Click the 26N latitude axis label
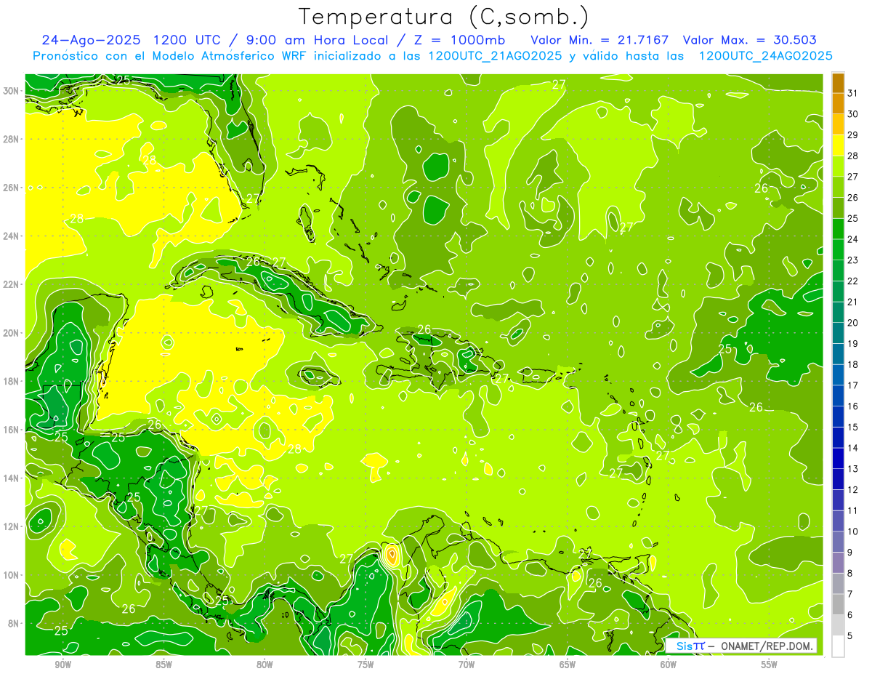The height and width of the screenshot is (674, 872). (x=12, y=188)
